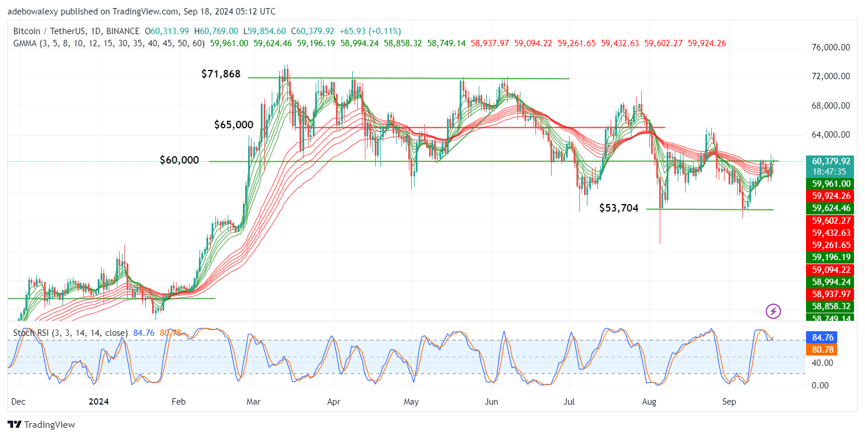This screenshot has width=865, height=437.
Task: Click the green 59,961.00 price axis tag
Action: pyautogui.click(x=830, y=184)
